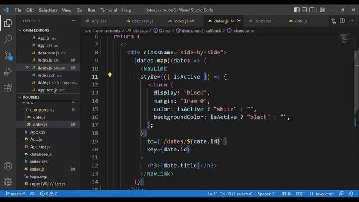Open database.js in ROUTER6 tree
359x202 pixels.
coord(48,154)
